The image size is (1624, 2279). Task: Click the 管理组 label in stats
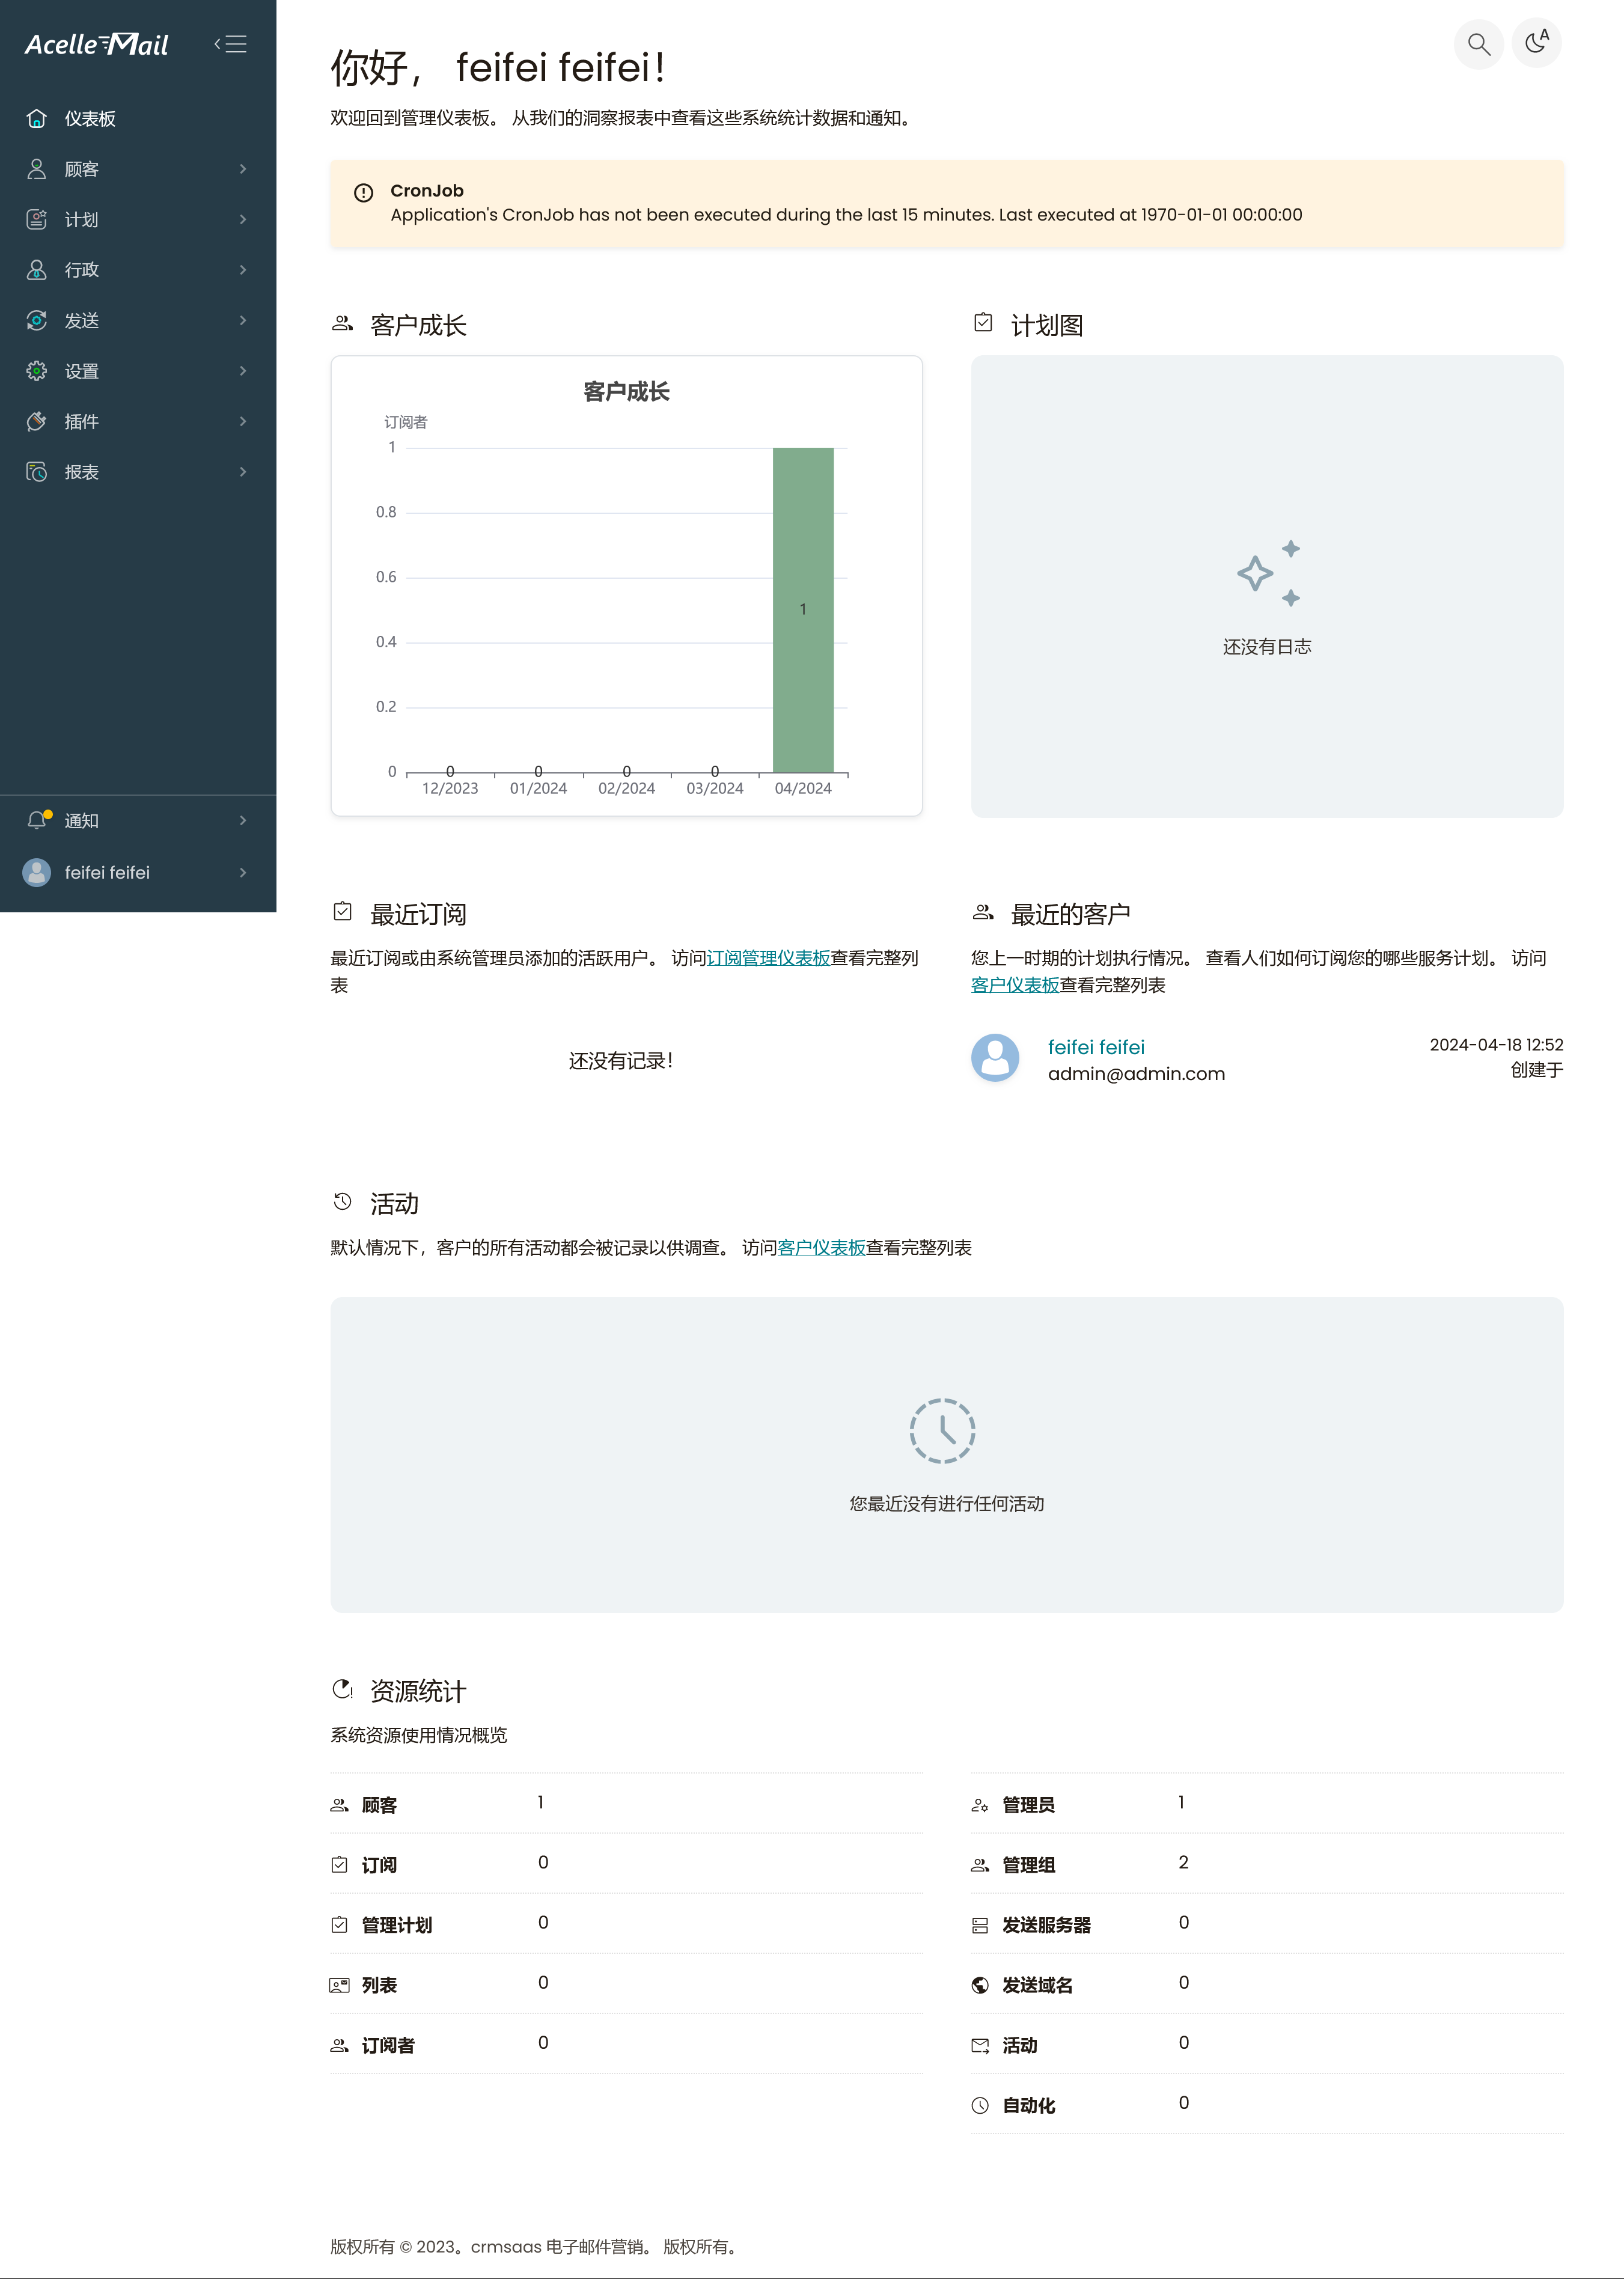tap(1028, 1866)
